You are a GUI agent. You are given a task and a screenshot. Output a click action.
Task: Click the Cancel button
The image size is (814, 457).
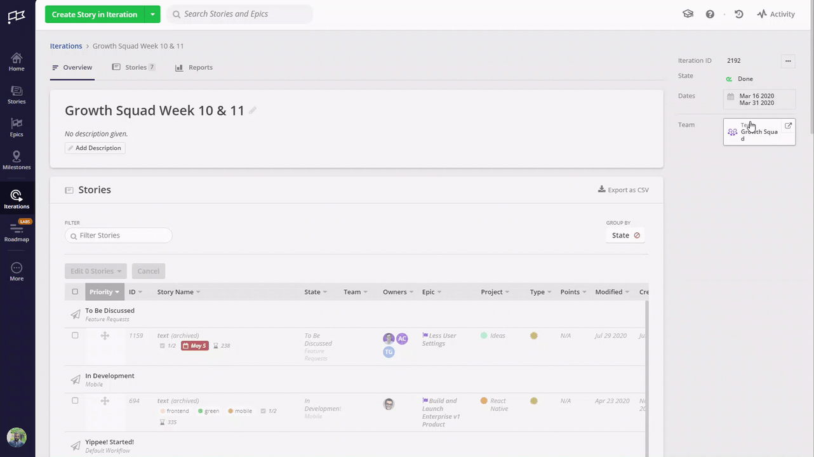click(x=149, y=271)
